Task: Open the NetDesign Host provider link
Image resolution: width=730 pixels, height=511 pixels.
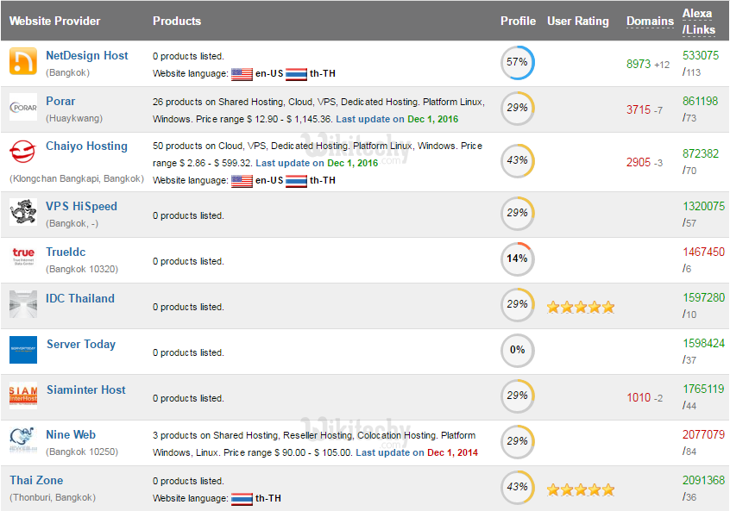Action: coord(87,55)
